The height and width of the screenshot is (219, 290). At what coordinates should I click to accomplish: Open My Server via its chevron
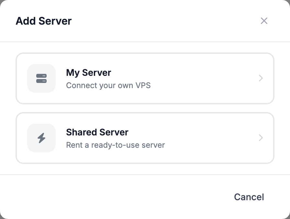(261, 78)
